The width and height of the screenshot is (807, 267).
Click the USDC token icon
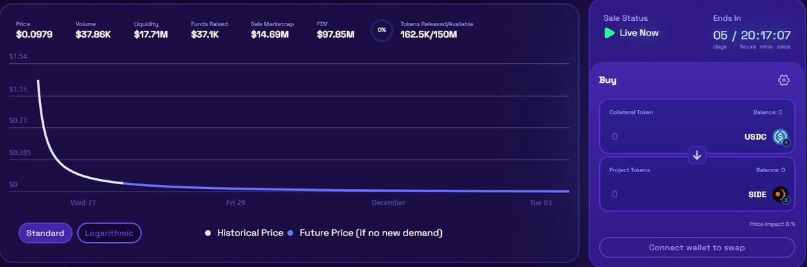[x=780, y=137]
